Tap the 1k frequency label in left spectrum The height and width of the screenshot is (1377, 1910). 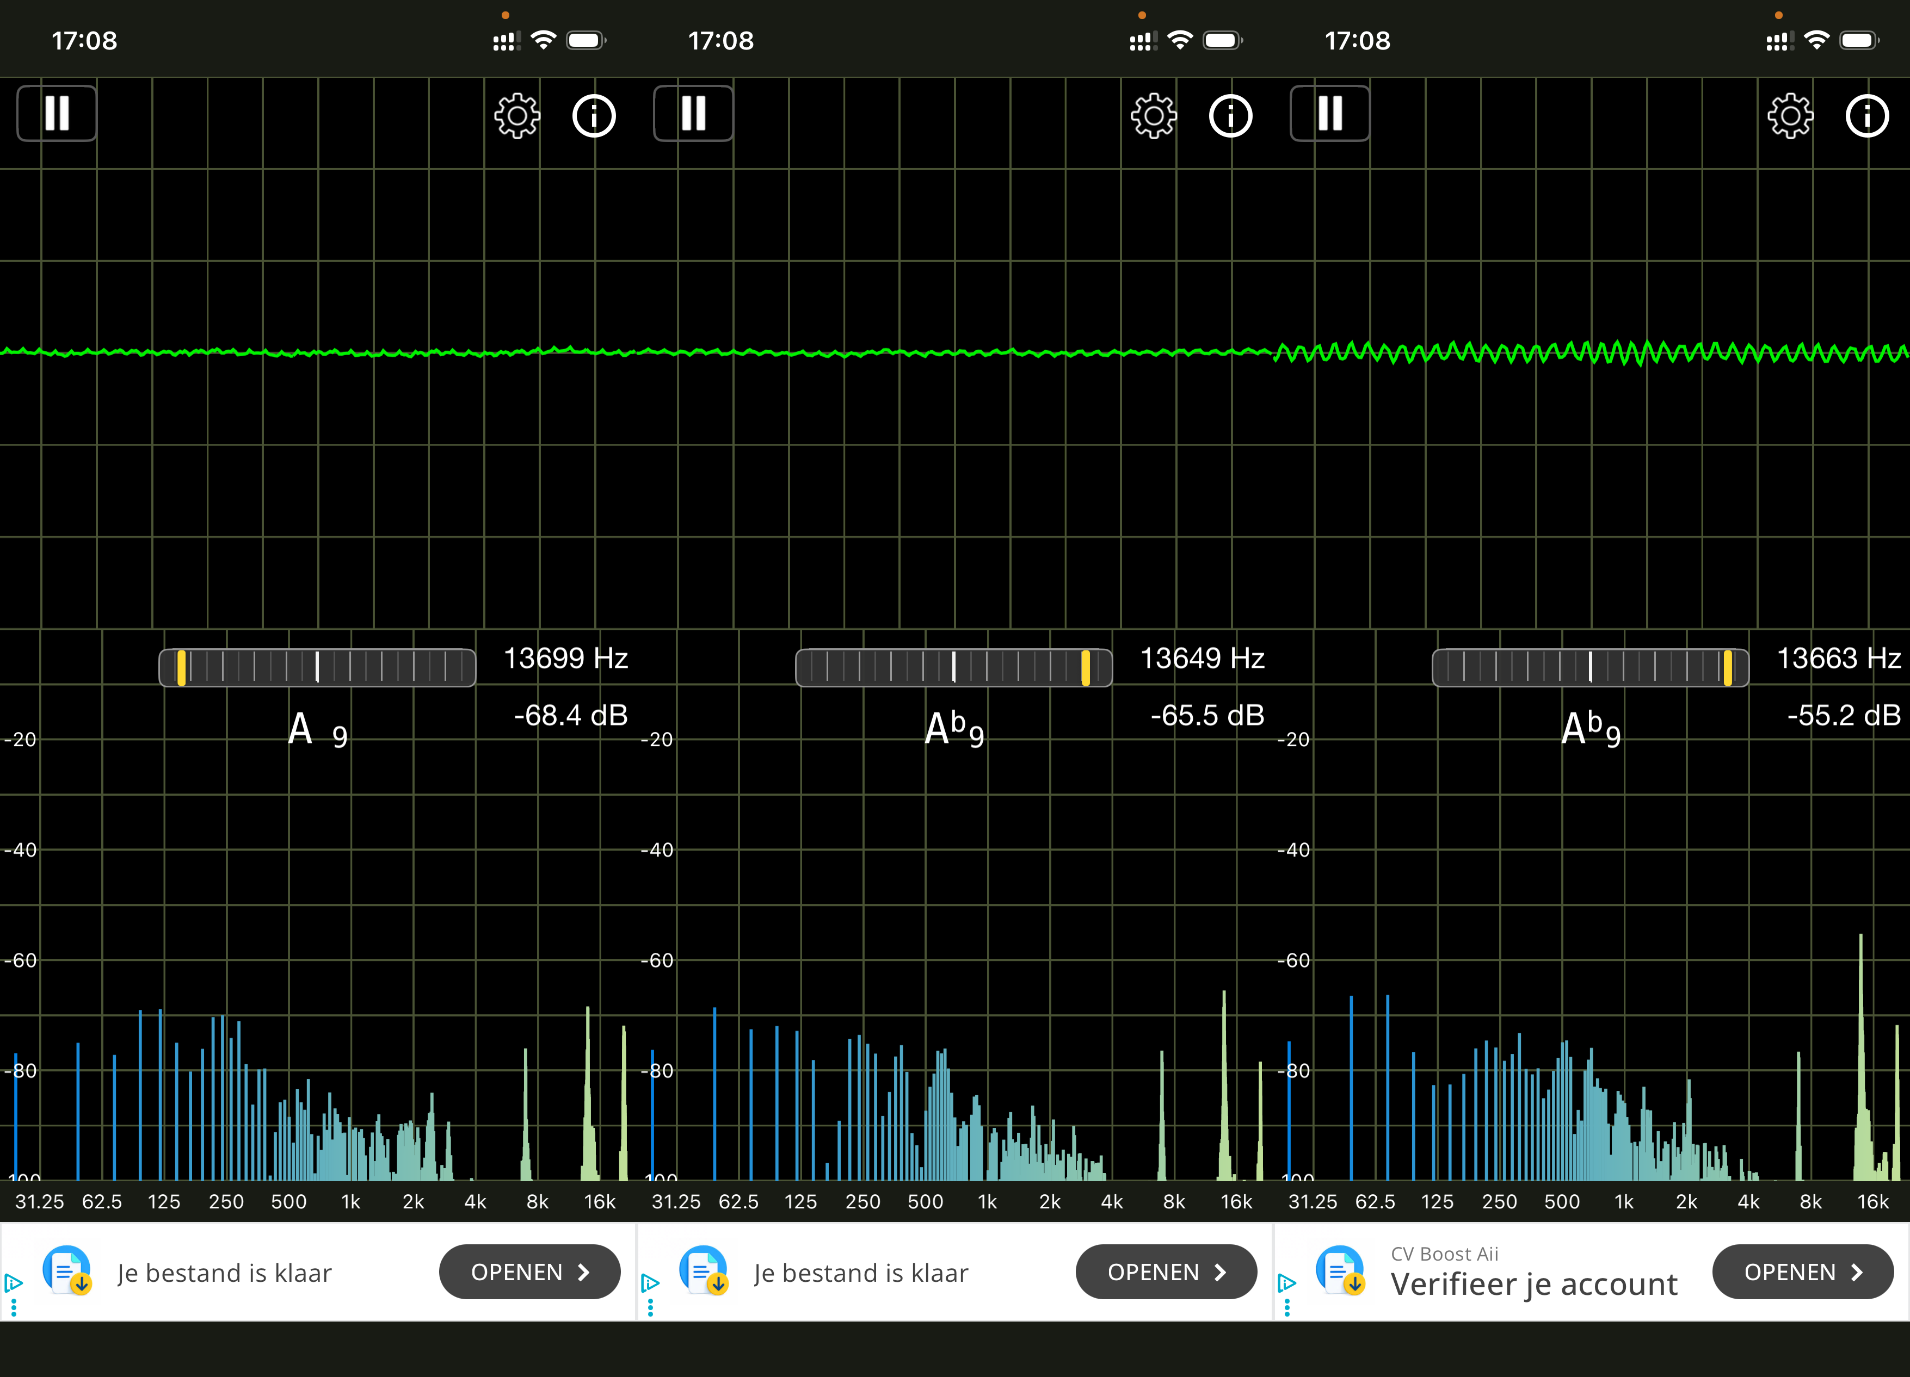[351, 1202]
